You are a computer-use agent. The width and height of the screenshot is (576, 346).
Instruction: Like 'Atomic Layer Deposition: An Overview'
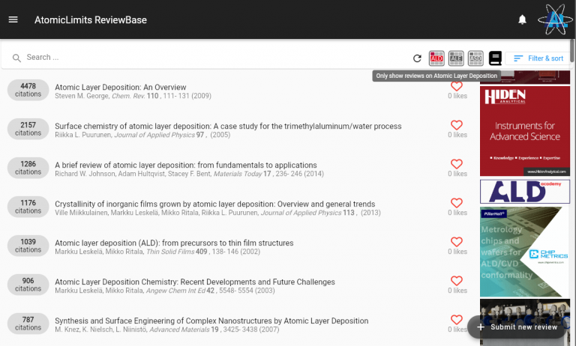[457, 86]
